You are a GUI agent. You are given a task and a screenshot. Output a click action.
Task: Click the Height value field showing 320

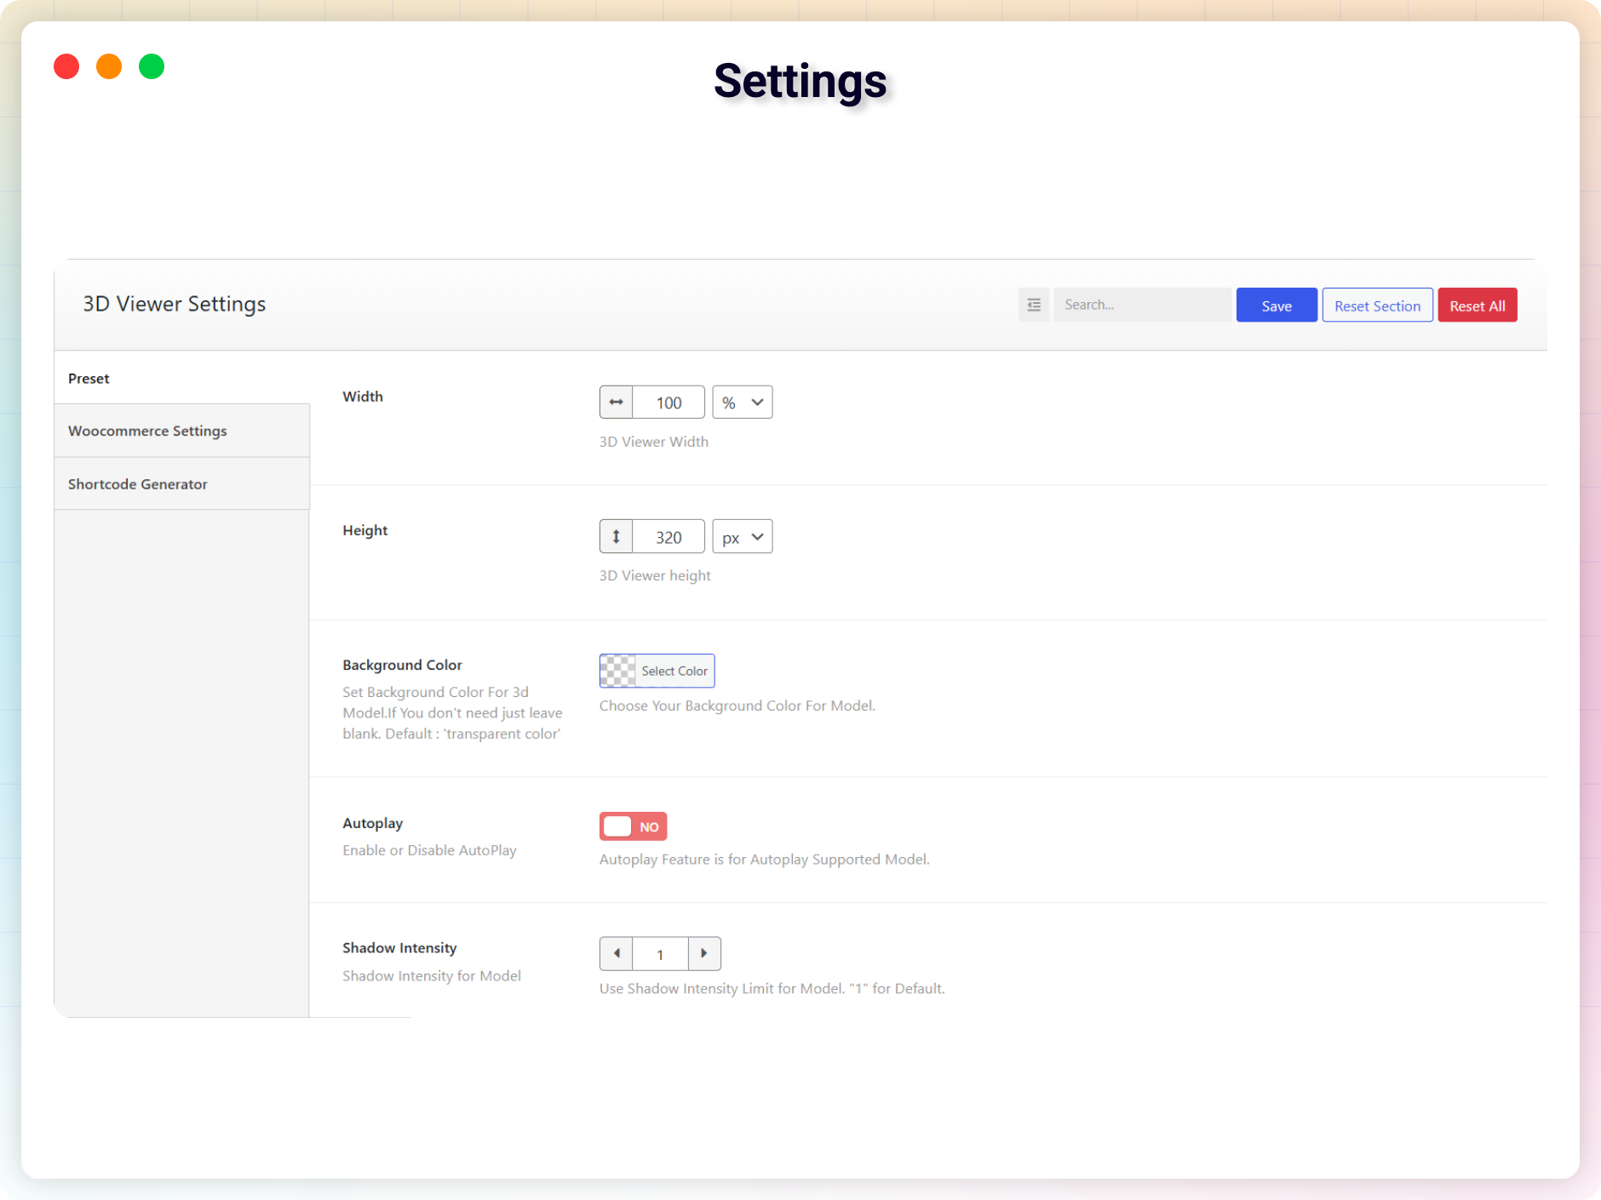click(x=669, y=536)
